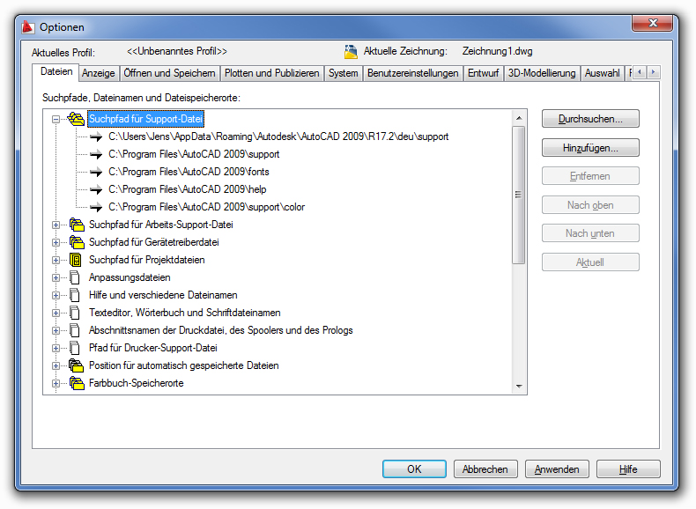Select the AutoCAD 2009 help path entry

point(187,189)
